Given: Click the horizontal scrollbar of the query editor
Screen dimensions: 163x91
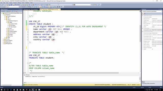Looking at the screenshot, I should 74,73.
